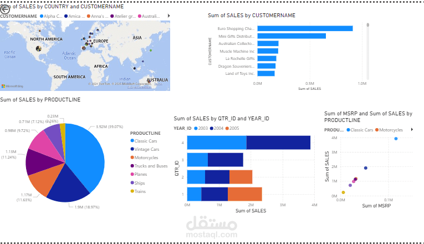This screenshot has width=424, height=244.
Task: Click quarter 2 2005 orange segment
Action: pos(241,177)
